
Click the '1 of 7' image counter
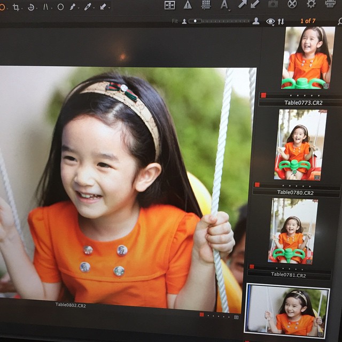point(308,21)
